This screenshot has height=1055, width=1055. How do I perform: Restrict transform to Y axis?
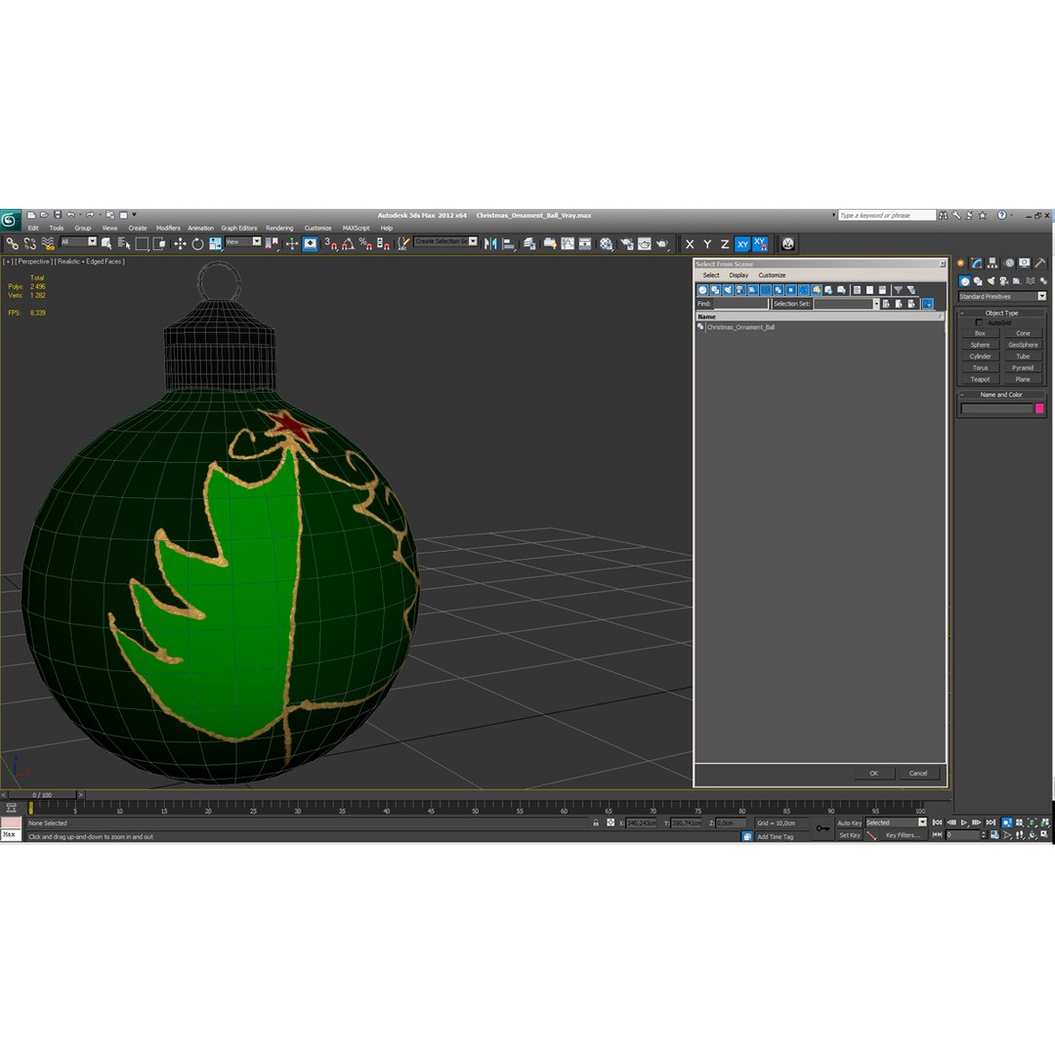point(707,244)
